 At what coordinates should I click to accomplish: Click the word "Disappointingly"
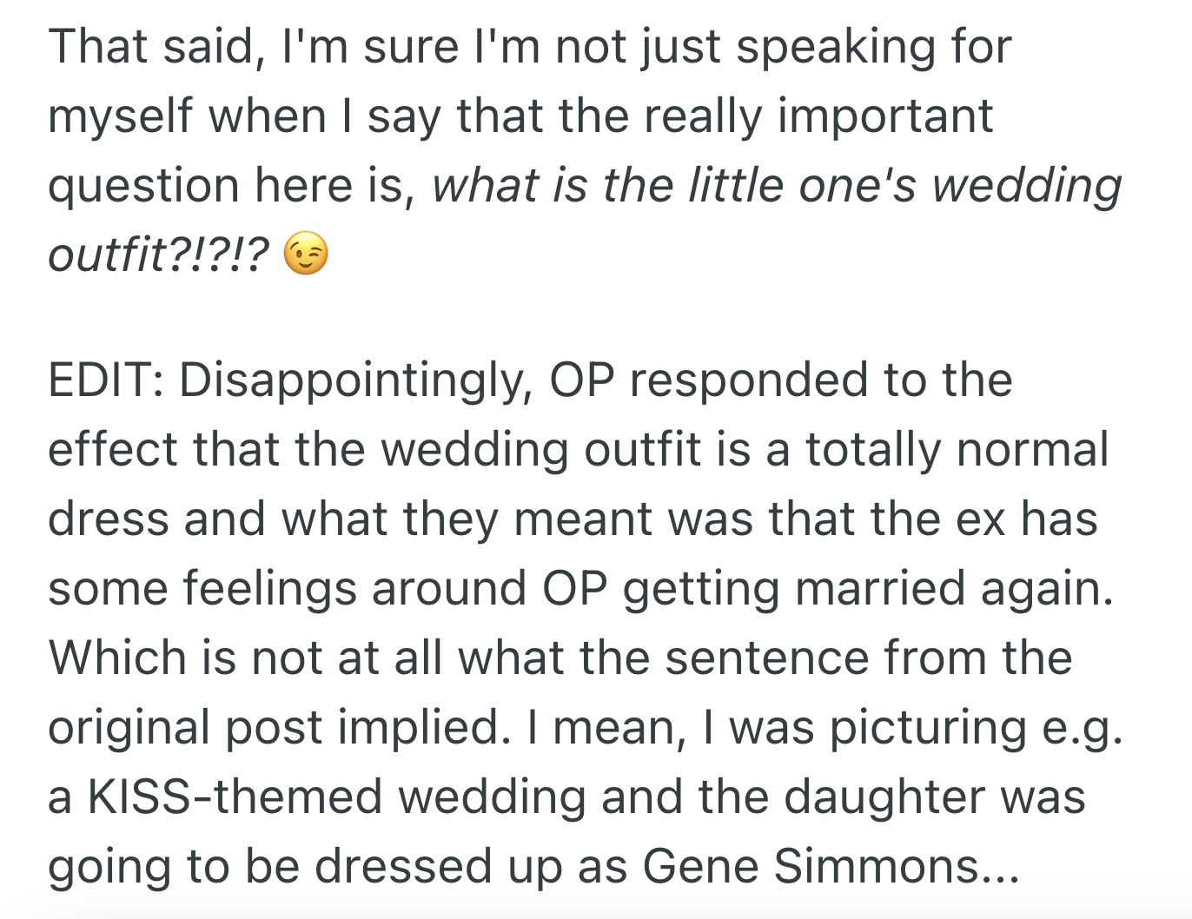(x=354, y=380)
